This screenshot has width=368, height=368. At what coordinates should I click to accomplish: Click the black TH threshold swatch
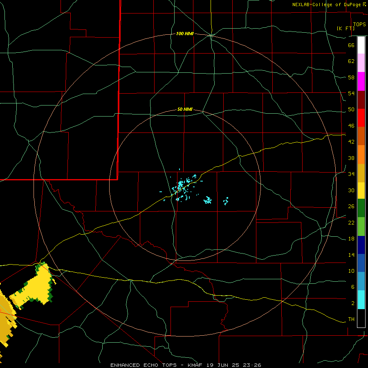click(361, 318)
